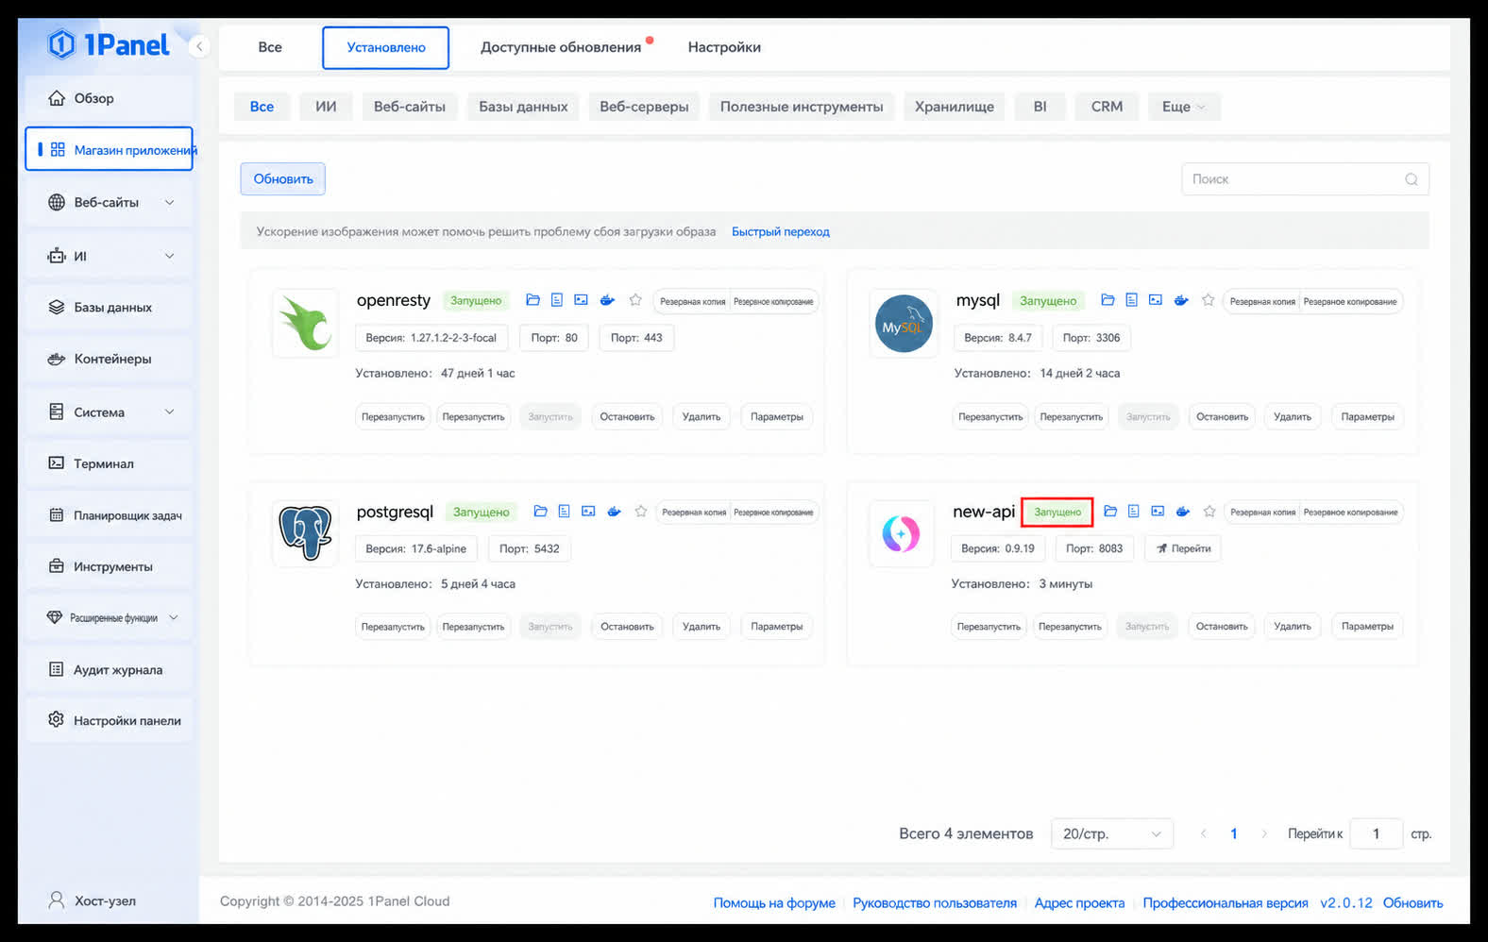Screen dimensions: 1488x942
Task: Favorite openresty with the star icon
Action: click(635, 300)
